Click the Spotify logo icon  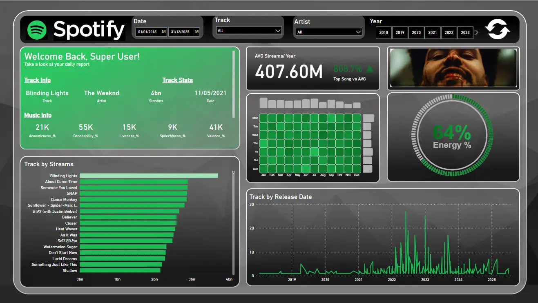[37, 30]
